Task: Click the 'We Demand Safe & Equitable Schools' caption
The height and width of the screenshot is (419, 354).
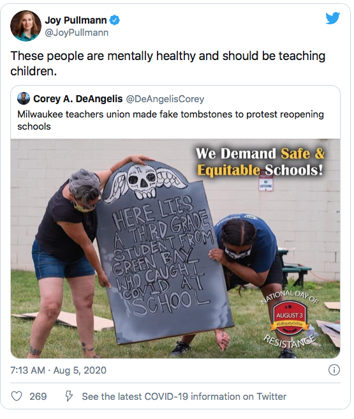Action: pos(260,162)
